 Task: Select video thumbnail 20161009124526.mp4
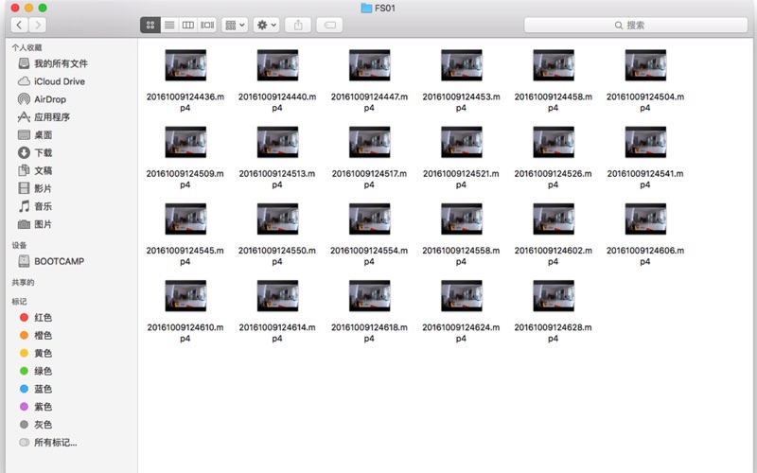point(554,142)
